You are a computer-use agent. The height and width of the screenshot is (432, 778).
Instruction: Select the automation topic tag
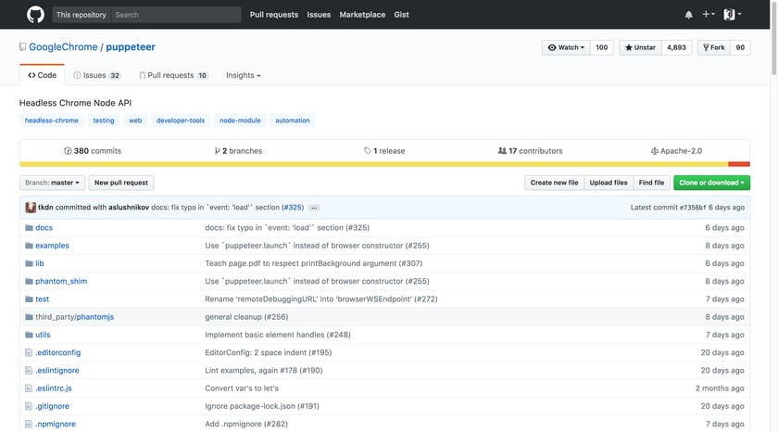tap(293, 121)
